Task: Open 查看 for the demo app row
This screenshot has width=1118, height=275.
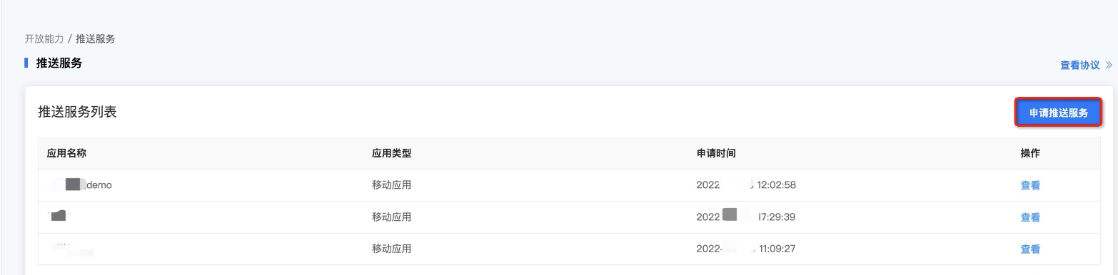Action: [x=1030, y=185]
